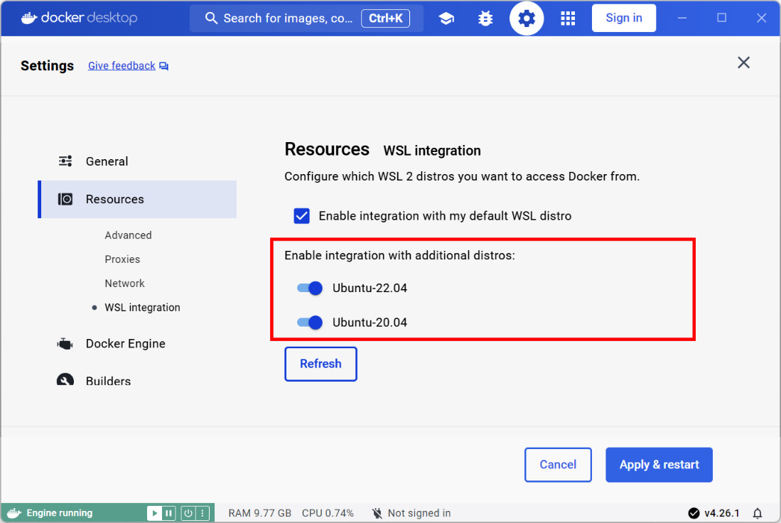Screen dimensions: 781x523
Task: Toggle off Ubuntu-22.04 integration
Action: (x=310, y=288)
